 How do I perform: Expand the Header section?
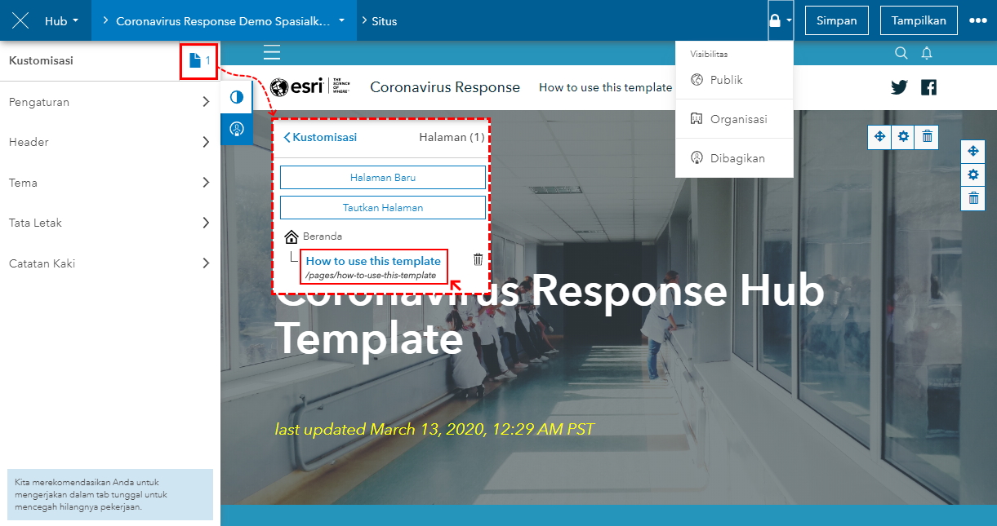click(109, 142)
